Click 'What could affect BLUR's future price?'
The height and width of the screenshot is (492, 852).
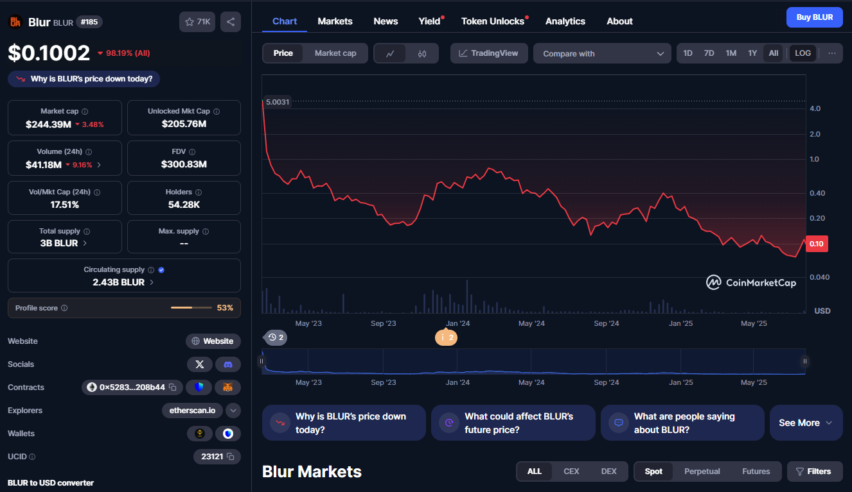click(x=513, y=423)
